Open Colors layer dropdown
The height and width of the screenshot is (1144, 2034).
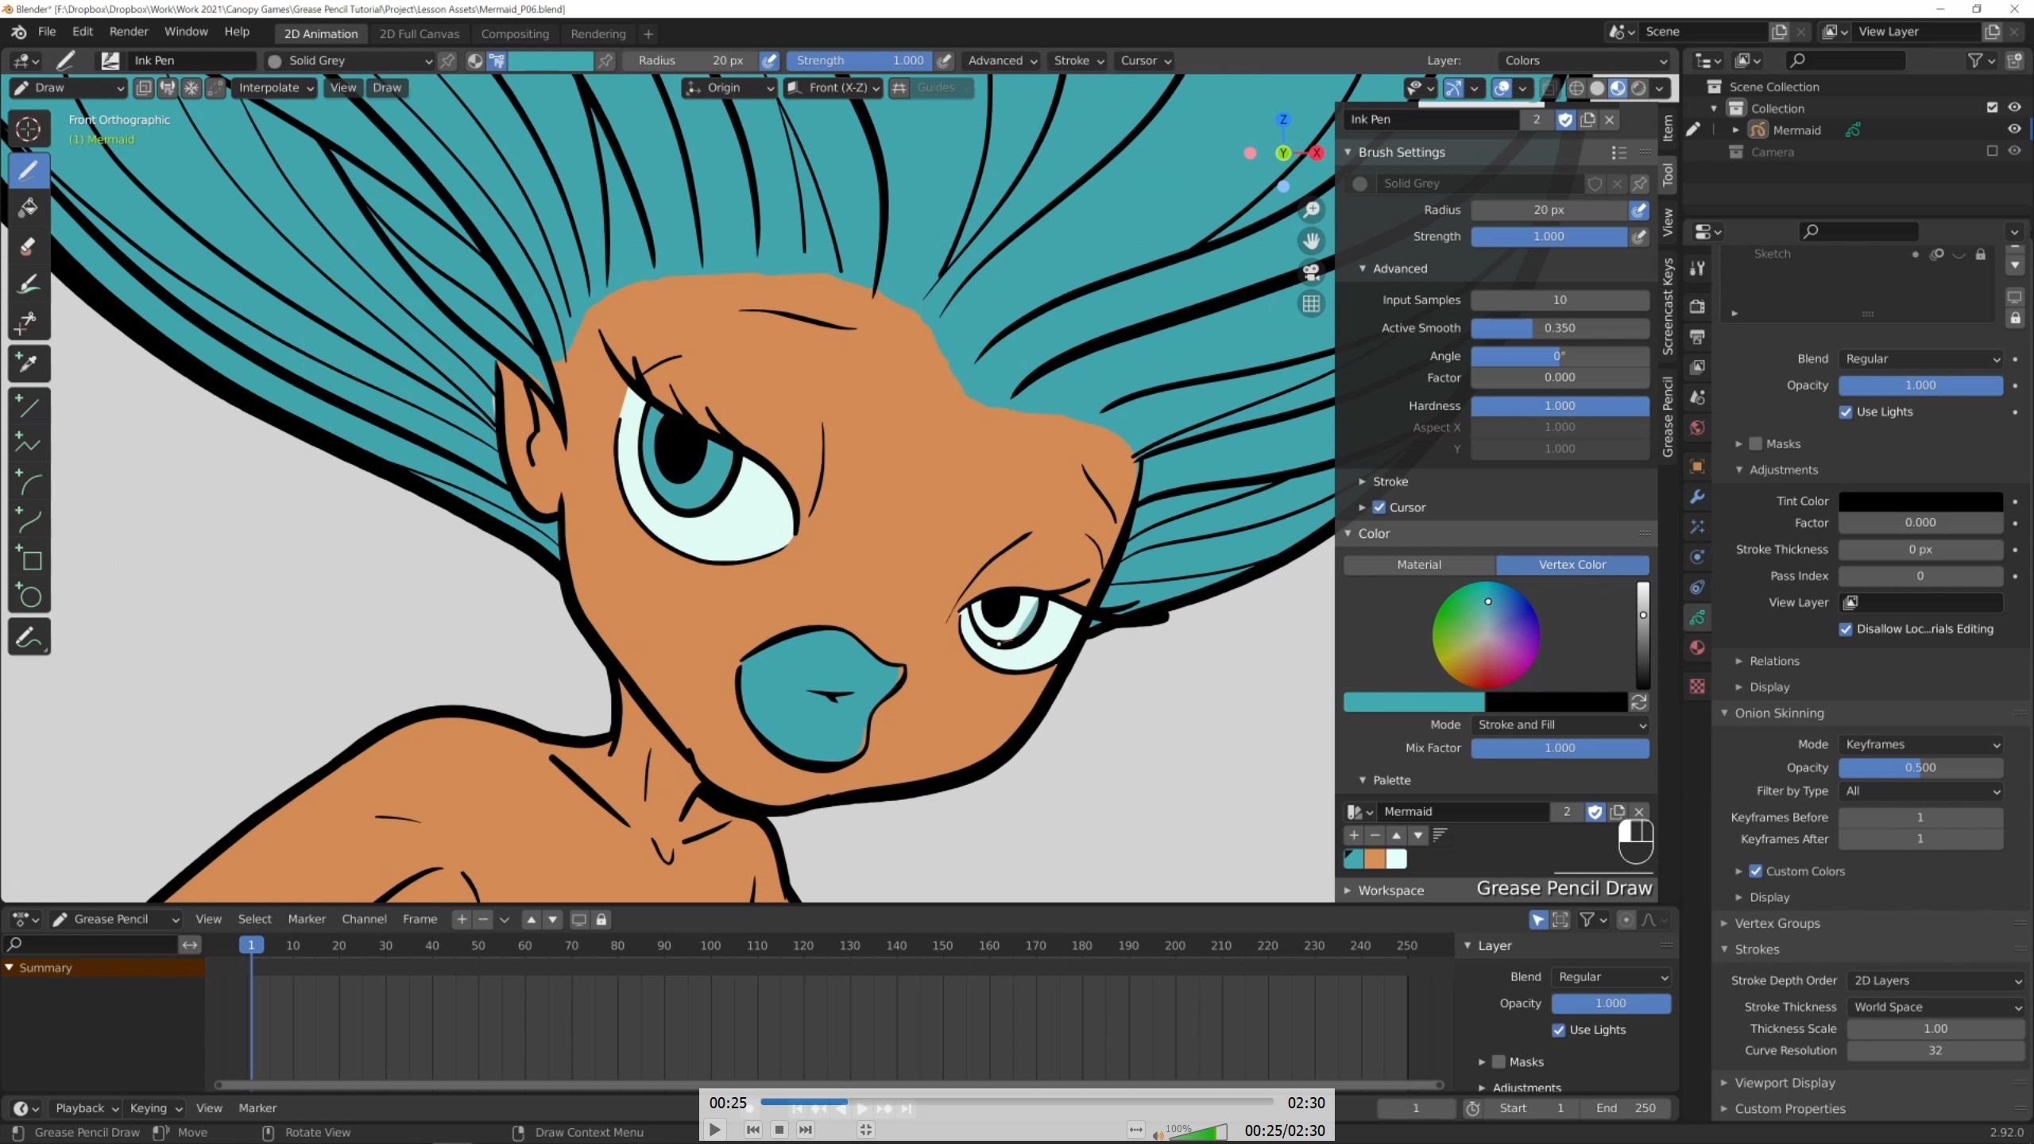point(1584,60)
